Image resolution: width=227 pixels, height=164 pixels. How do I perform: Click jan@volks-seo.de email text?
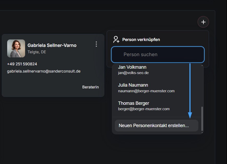pyautogui.click(x=133, y=73)
